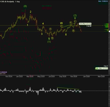Viewport: 110px width, 107px height.
Task: Select the circled b label next to wave 5
Action: tap(53, 38)
